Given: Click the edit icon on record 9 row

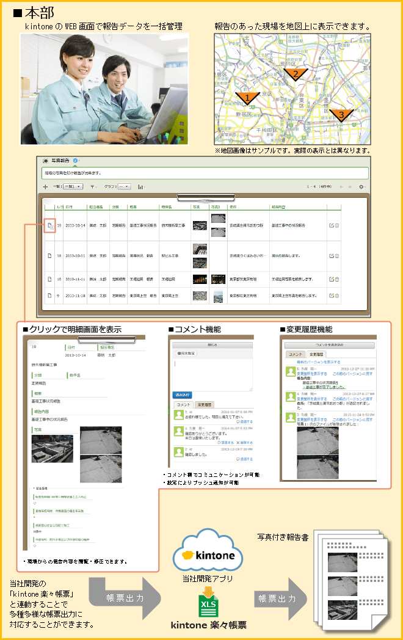Looking at the screenshot, I should 332,296.
